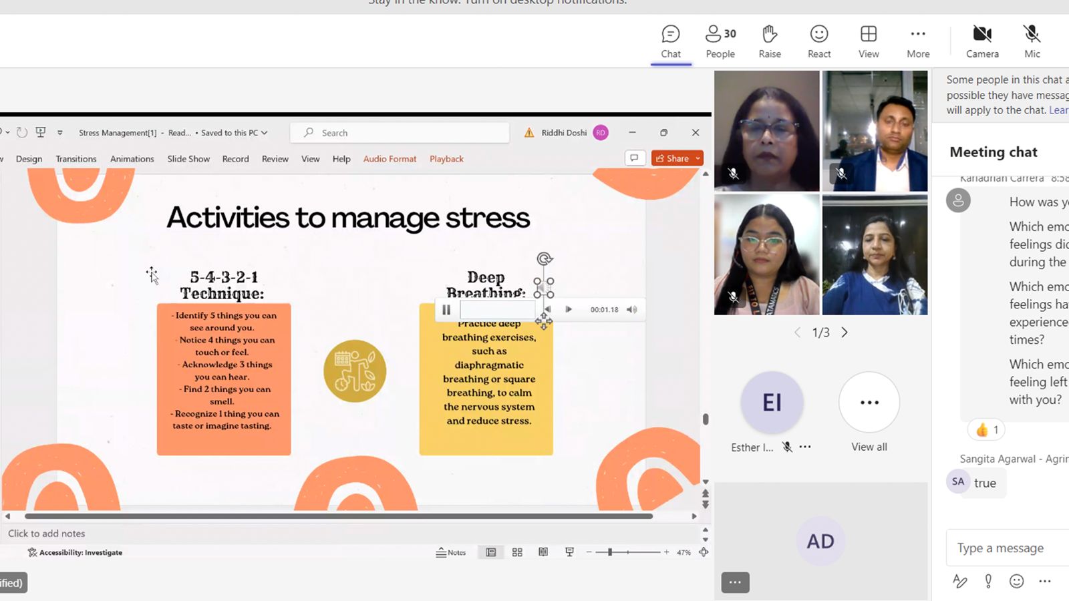Open the Slide Show ribbon tab
The height and width of the screenshot is (601, 1069).
pos(188,159)
